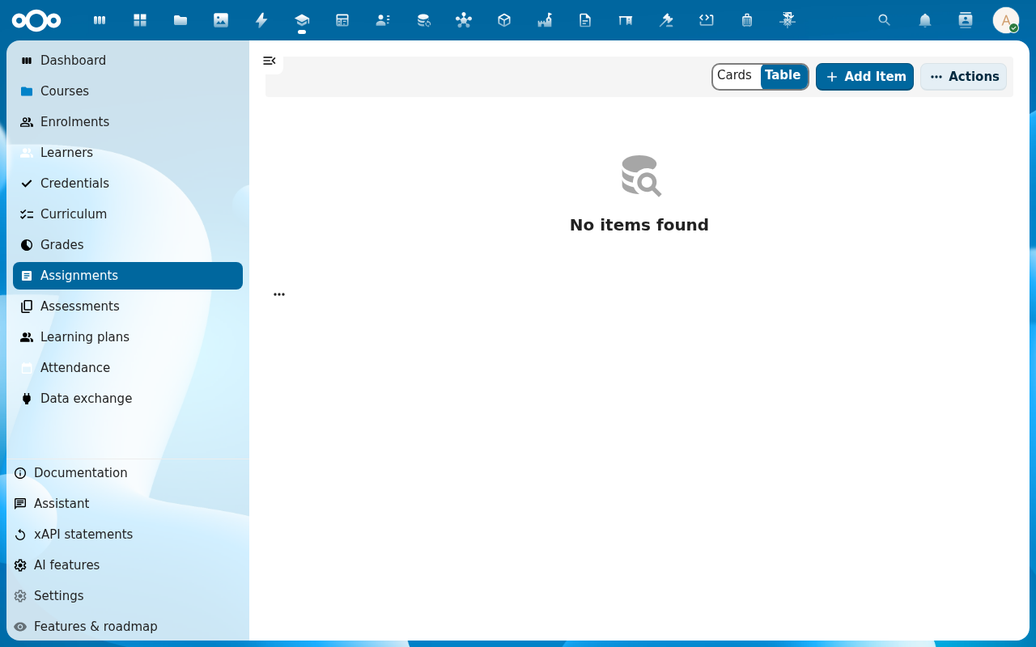
Task: Open xAPI statements in sidebar footer
Action: 128,535
